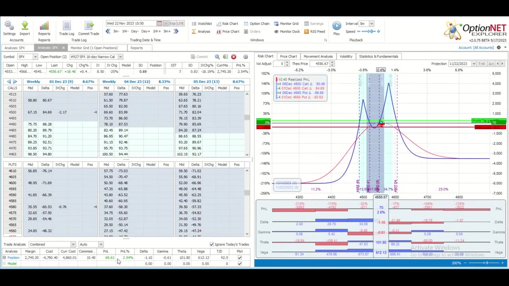Open the RSS Feed window
509x286 pixels.
pyautogui.click(x=314, y=31)
